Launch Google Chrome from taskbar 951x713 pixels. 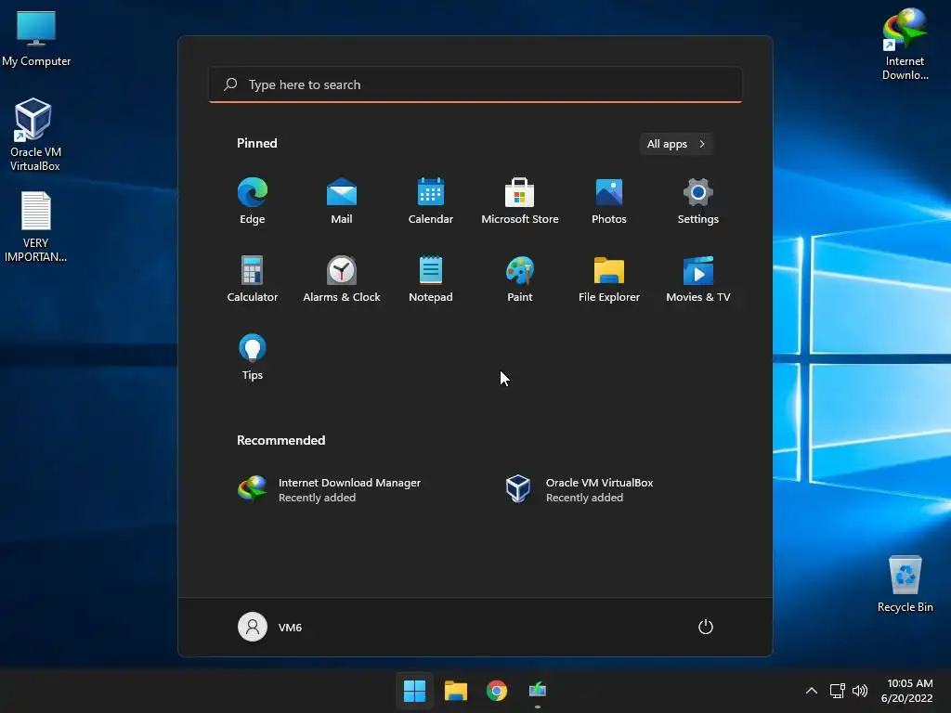[x=497, y=691]
